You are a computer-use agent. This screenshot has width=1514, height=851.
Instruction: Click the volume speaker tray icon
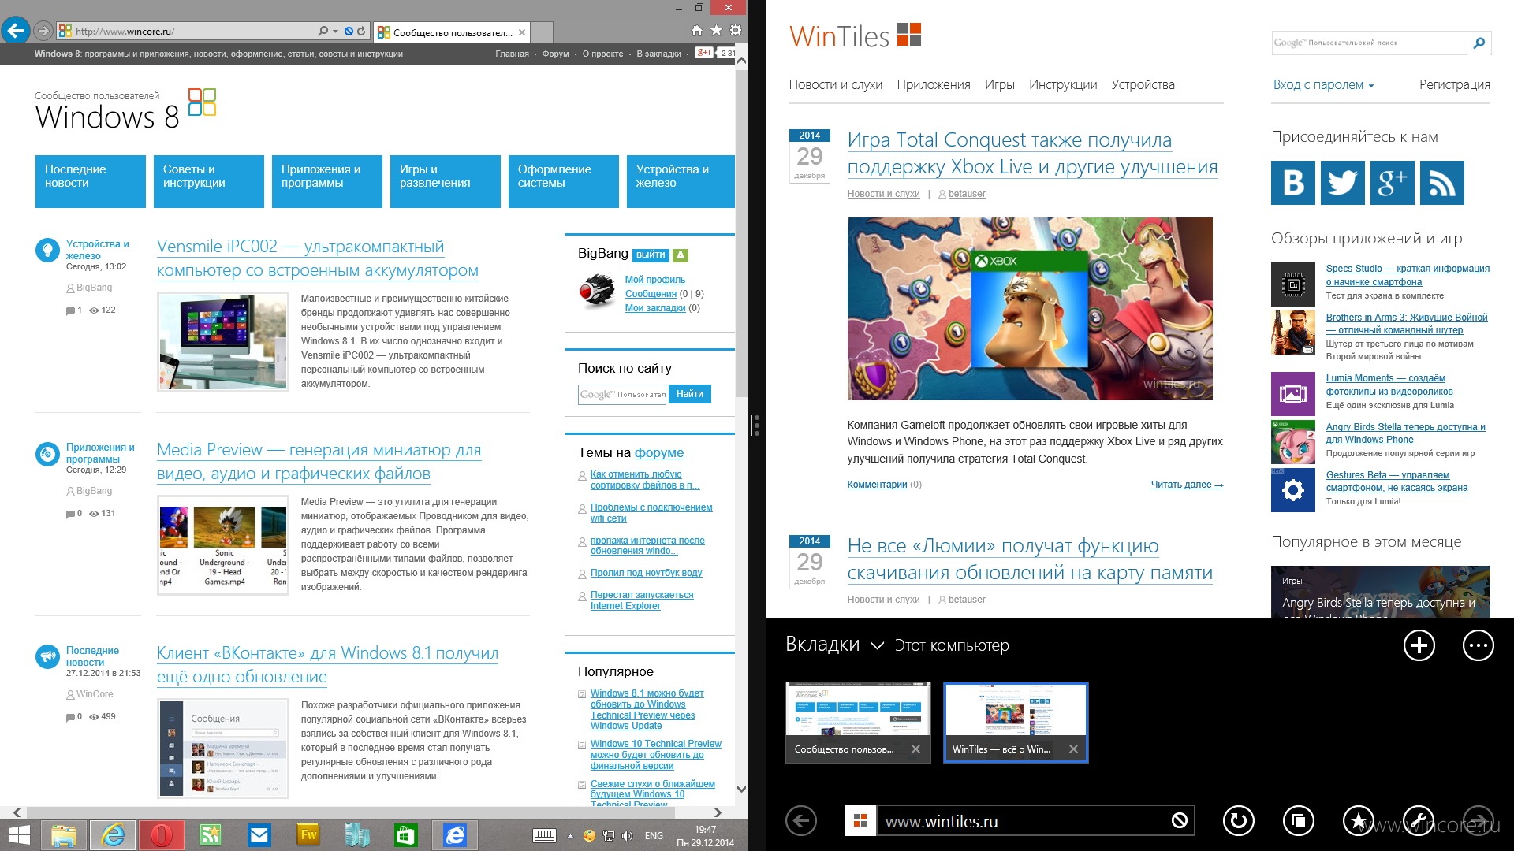[x=627, y=836]
